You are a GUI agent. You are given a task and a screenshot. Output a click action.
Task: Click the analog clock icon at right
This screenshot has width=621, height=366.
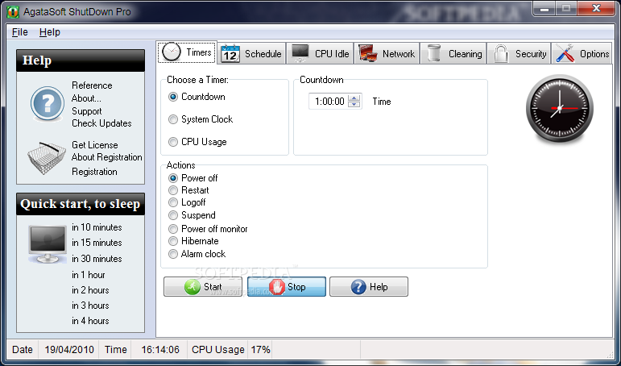(x=559, y=108)
